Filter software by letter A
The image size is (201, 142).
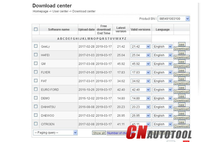58,39
